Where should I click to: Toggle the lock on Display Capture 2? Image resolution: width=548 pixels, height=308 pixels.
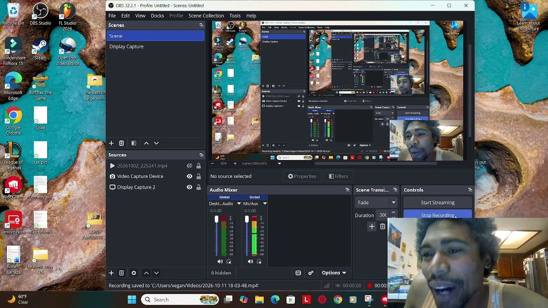(199, 187)
